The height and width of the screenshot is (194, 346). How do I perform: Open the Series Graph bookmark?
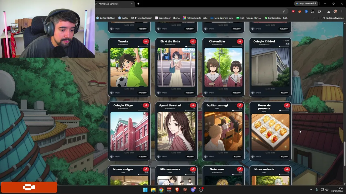click(167, 18)
